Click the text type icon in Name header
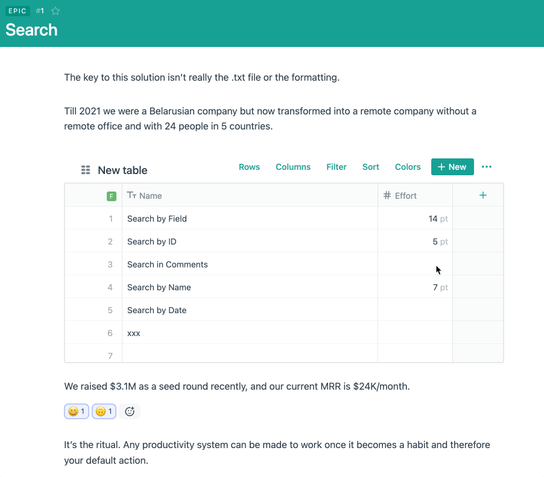Screen dimensions: 544x477 tap(131, 196)
